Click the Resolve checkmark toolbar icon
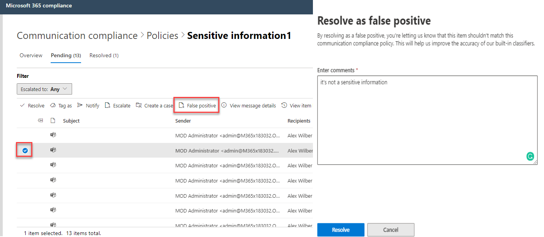This screenshot has width=544, height=237. (23, 105)
